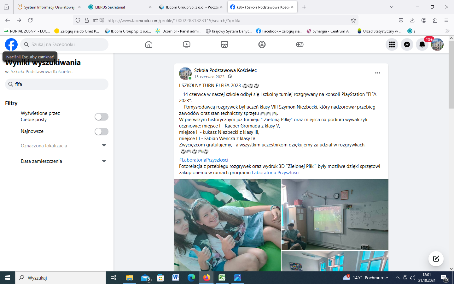Open Facebook Home feed icon

(x=149, y=44)
